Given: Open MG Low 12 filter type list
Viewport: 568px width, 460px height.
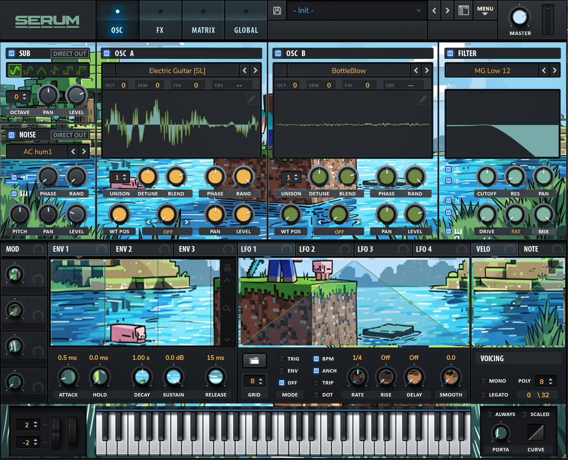Looking at the screenshot, I should click(x=492, y=70).
